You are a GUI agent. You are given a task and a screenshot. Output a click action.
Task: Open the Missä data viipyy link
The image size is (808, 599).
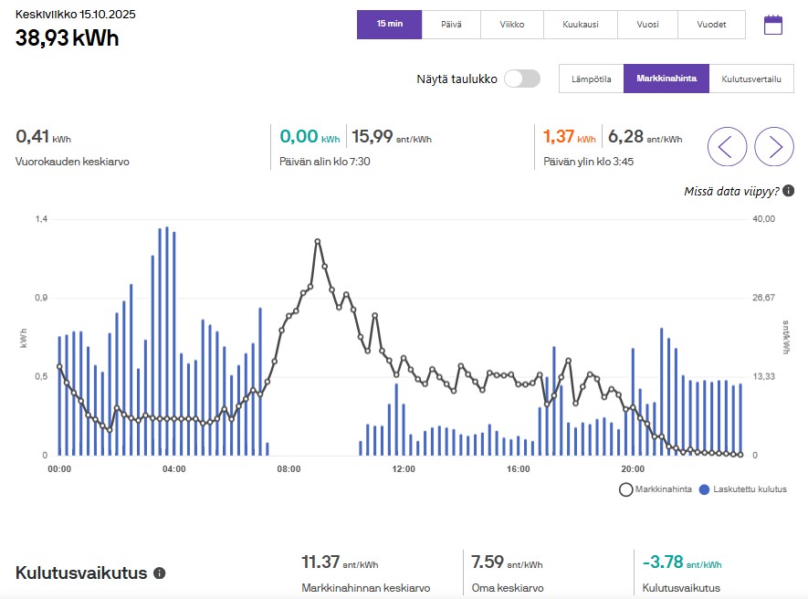point(731,191)
